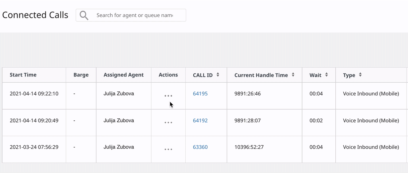Viewport: 408px width, 173px height.
Task: Sort by Current Handle Time arrows
Action: coord(293,75)
